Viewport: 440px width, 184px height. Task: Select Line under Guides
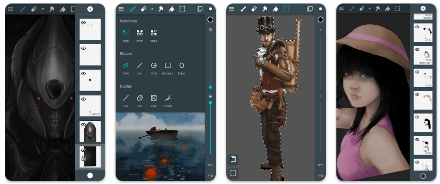point(126,101)
